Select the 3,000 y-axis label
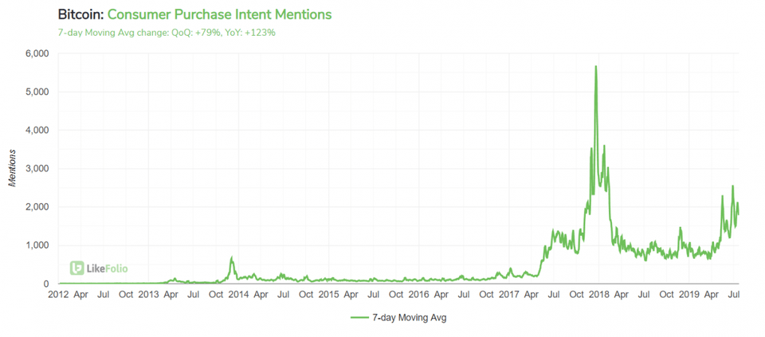Screen dimensions: 765x337 [x=38, y=169]
